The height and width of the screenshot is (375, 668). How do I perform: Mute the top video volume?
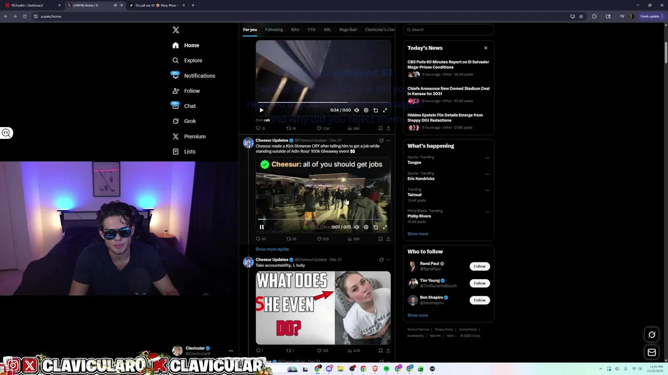point(356,110)
